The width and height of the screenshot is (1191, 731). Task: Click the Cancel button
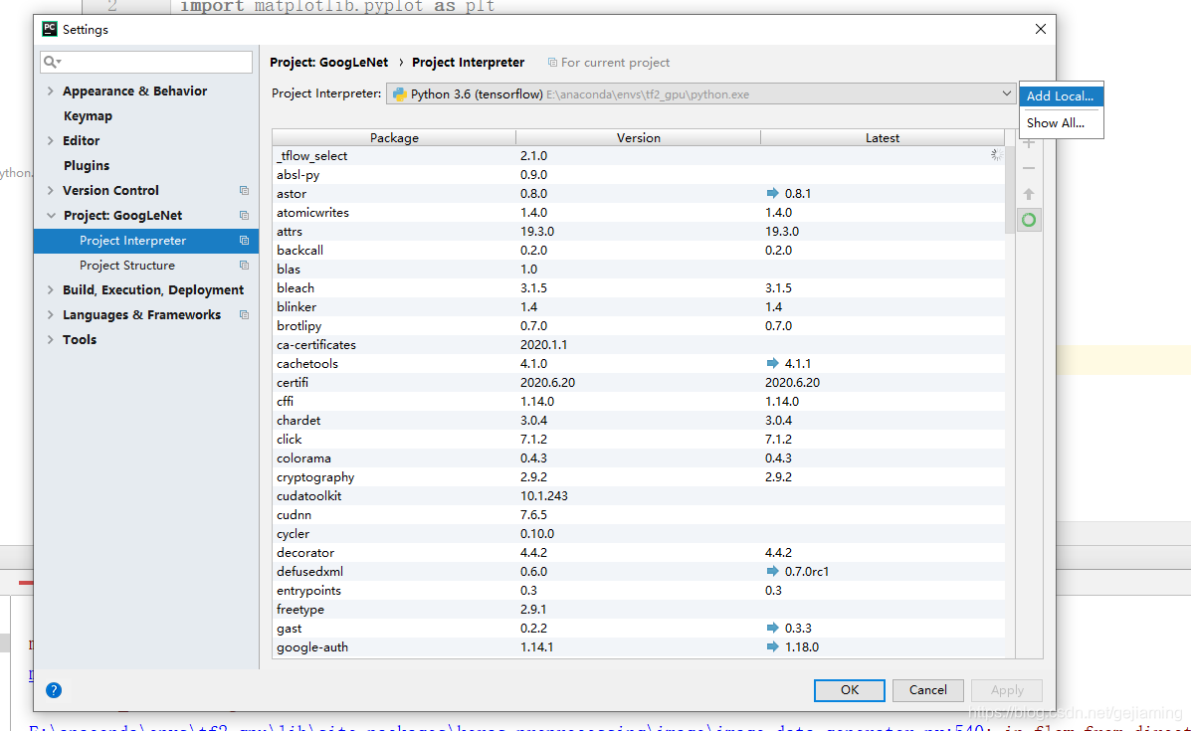coord(927,690)
